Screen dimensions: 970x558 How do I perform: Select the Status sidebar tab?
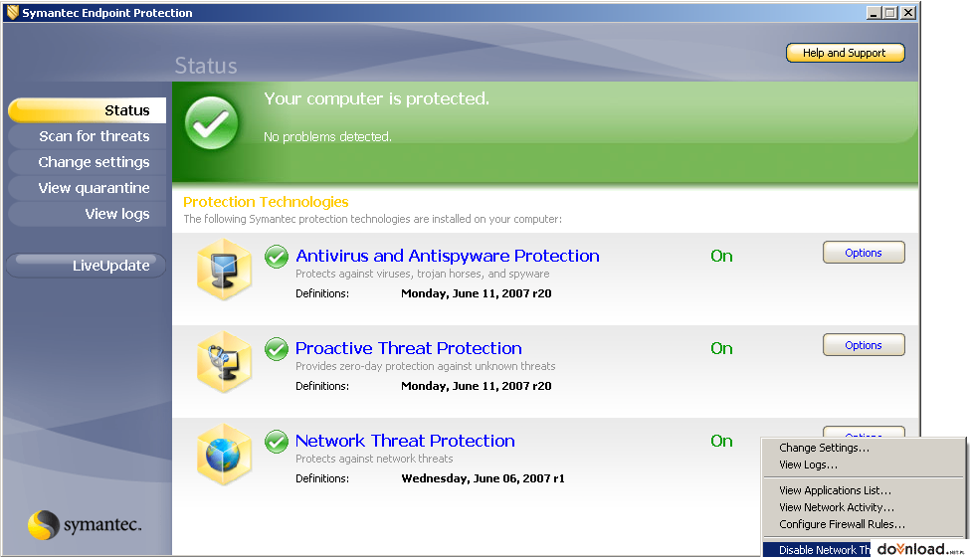(x=88, y=110)
